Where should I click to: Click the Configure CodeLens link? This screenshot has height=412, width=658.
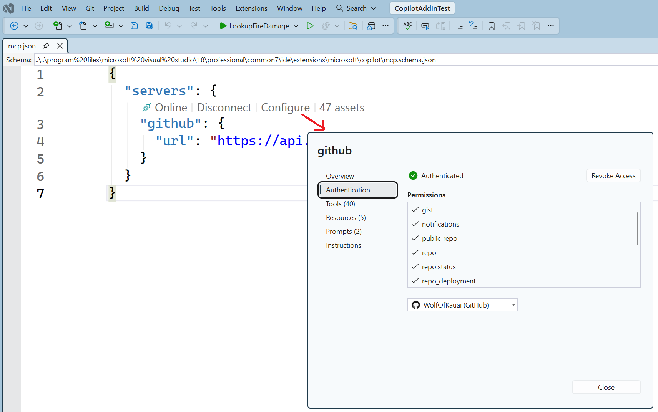285,108
